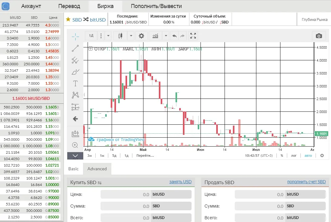
Task: Expand the indicators dropdown arrow
Action: coord(166,36)
